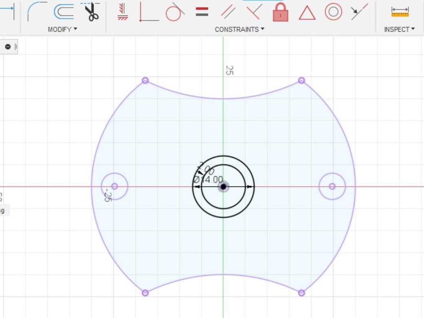The height and width of the screenshot is (318, 424).
Task: Select the top-right sketch corner point
Action: [302, 81]
